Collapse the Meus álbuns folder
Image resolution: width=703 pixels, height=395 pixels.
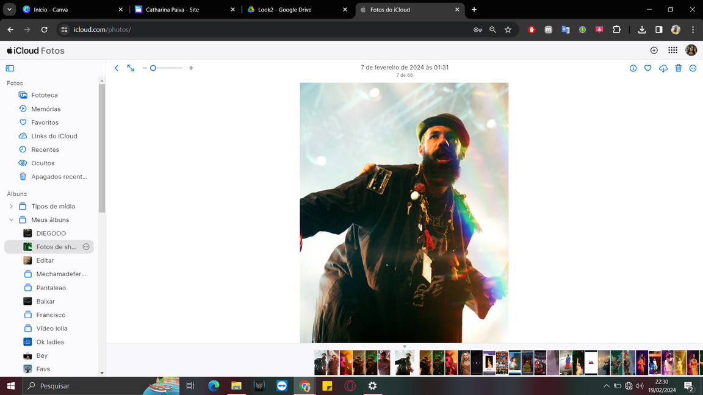11,220
